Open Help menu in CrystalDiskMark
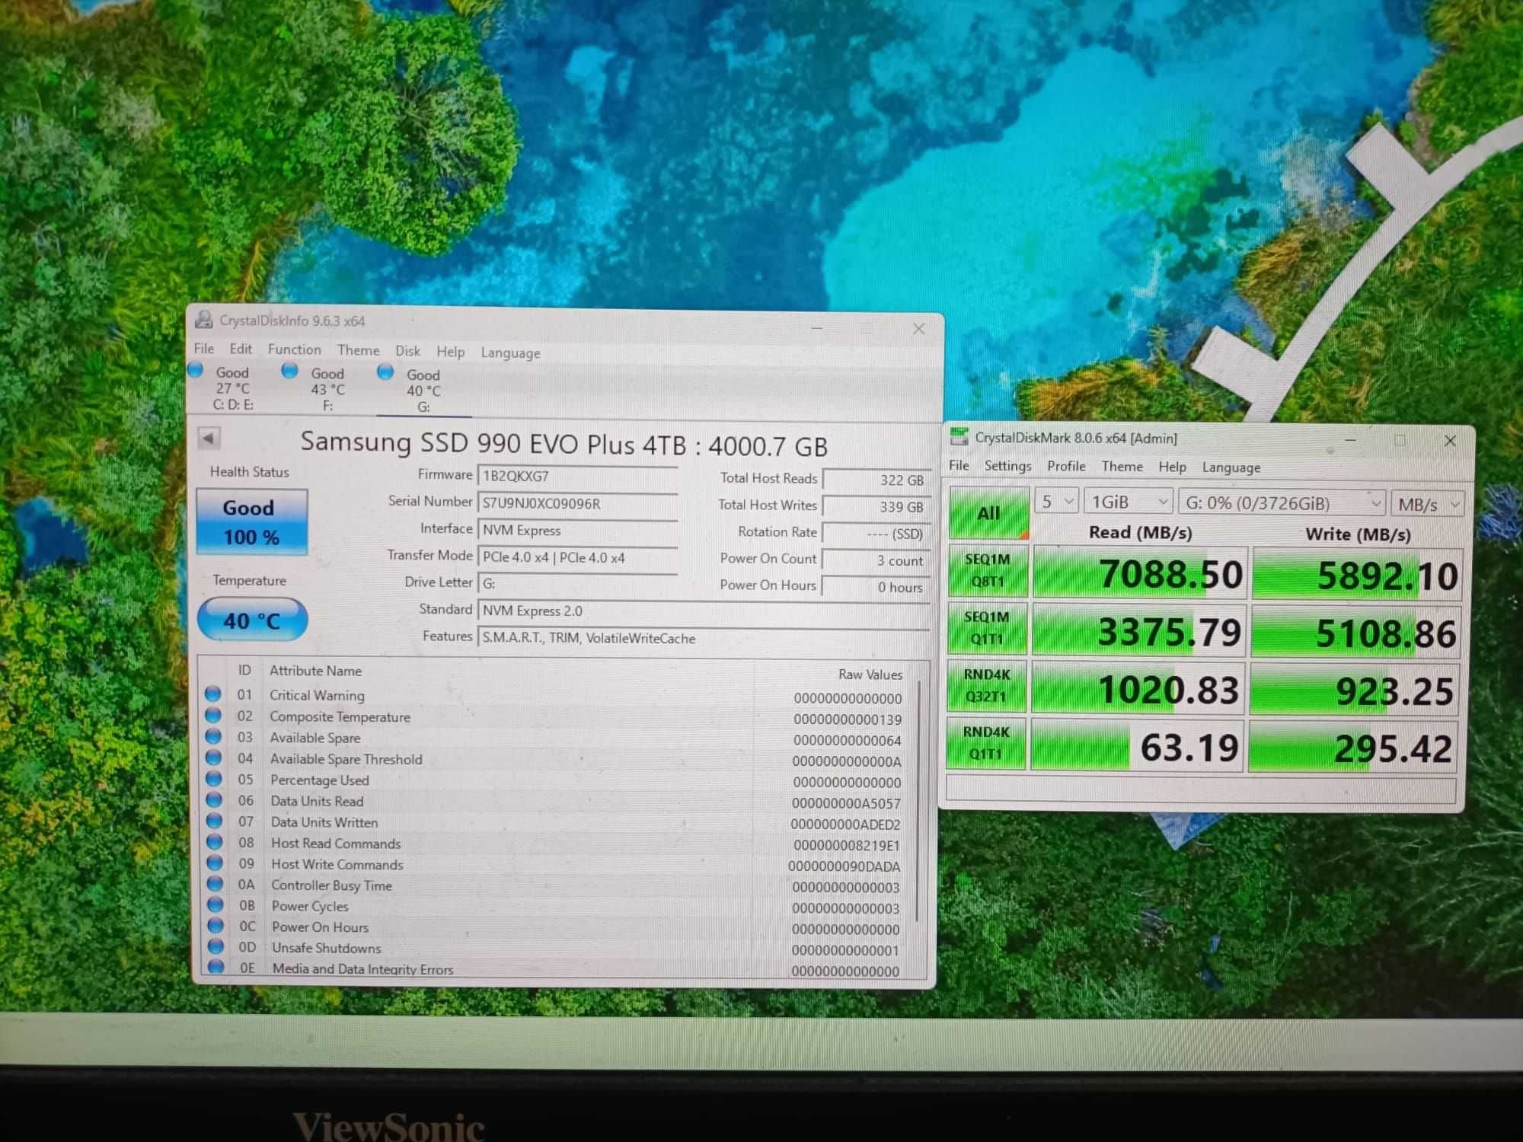 pos(1172,467)
